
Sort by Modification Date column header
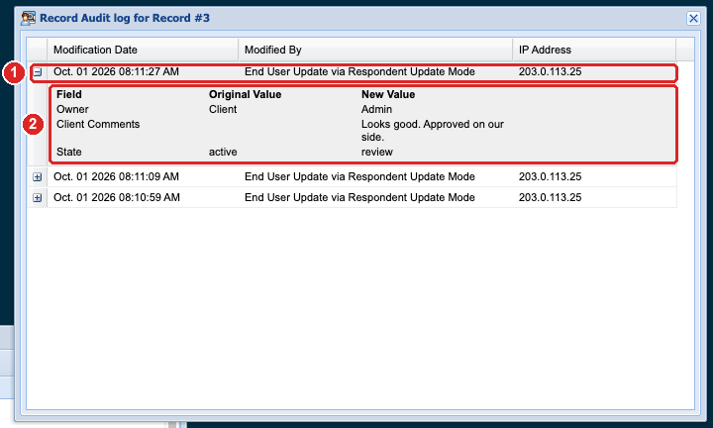(143, 50)
